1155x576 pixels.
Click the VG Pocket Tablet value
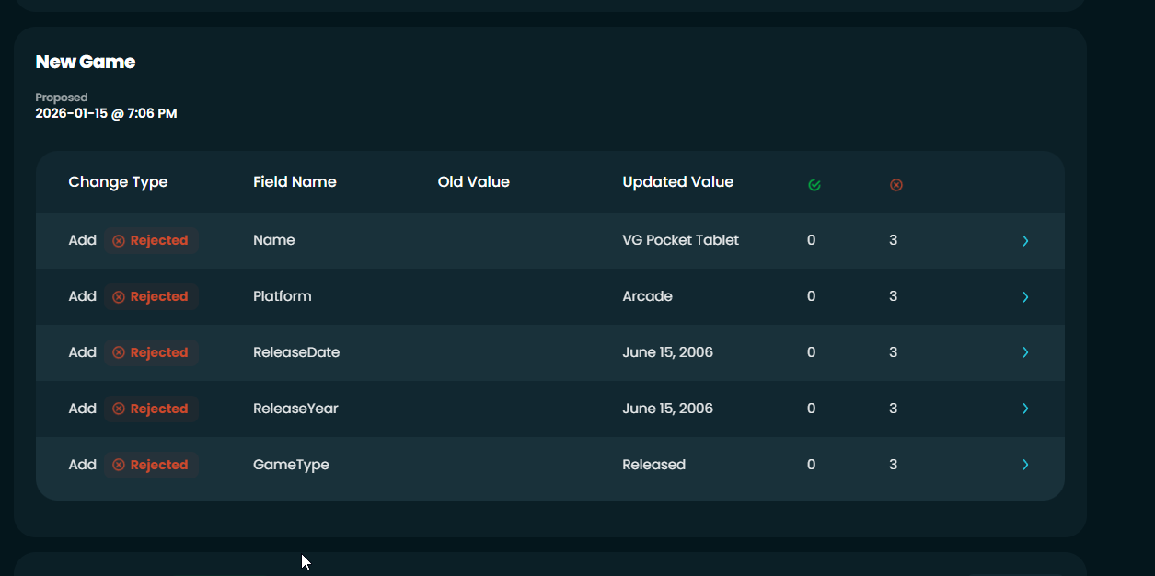[x=680, y=240]
